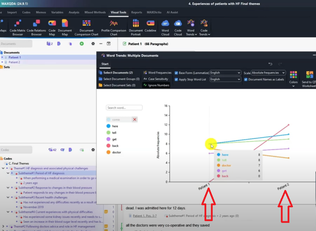Open the Import ribbon tab

(x=12, y=12)
